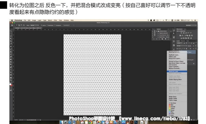
Task: Open the Filter menu
Action: pyautogui.click(x=55, y=20)
